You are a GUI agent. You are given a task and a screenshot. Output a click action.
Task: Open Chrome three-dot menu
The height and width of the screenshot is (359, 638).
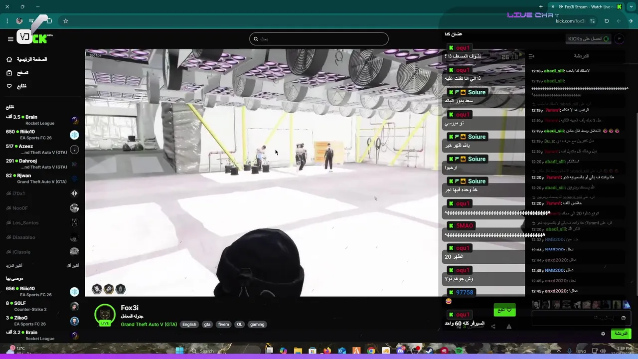[7, 21]
